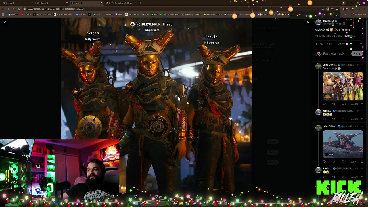Open the Kick bookmark
The image size is (368, 207).
point(154,14)
